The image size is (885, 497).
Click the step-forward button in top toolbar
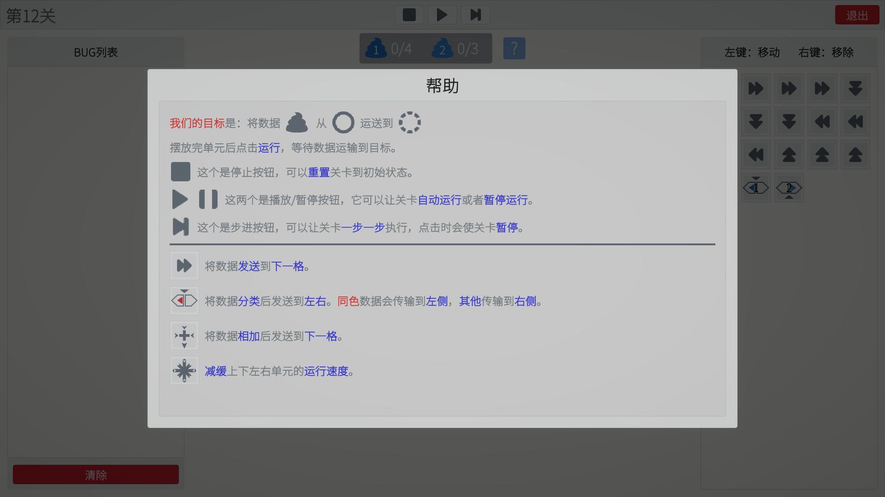(x=475, y=15)
